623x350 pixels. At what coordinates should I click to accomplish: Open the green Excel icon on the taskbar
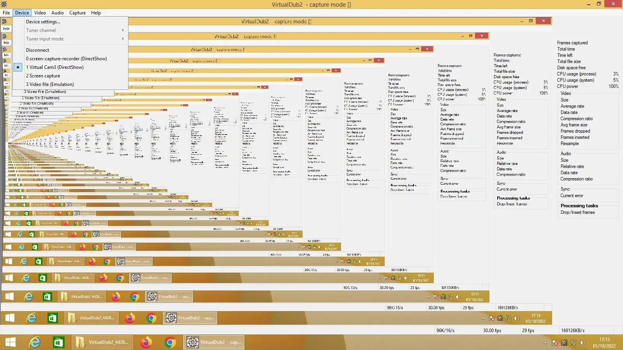(x=58, y=342)
